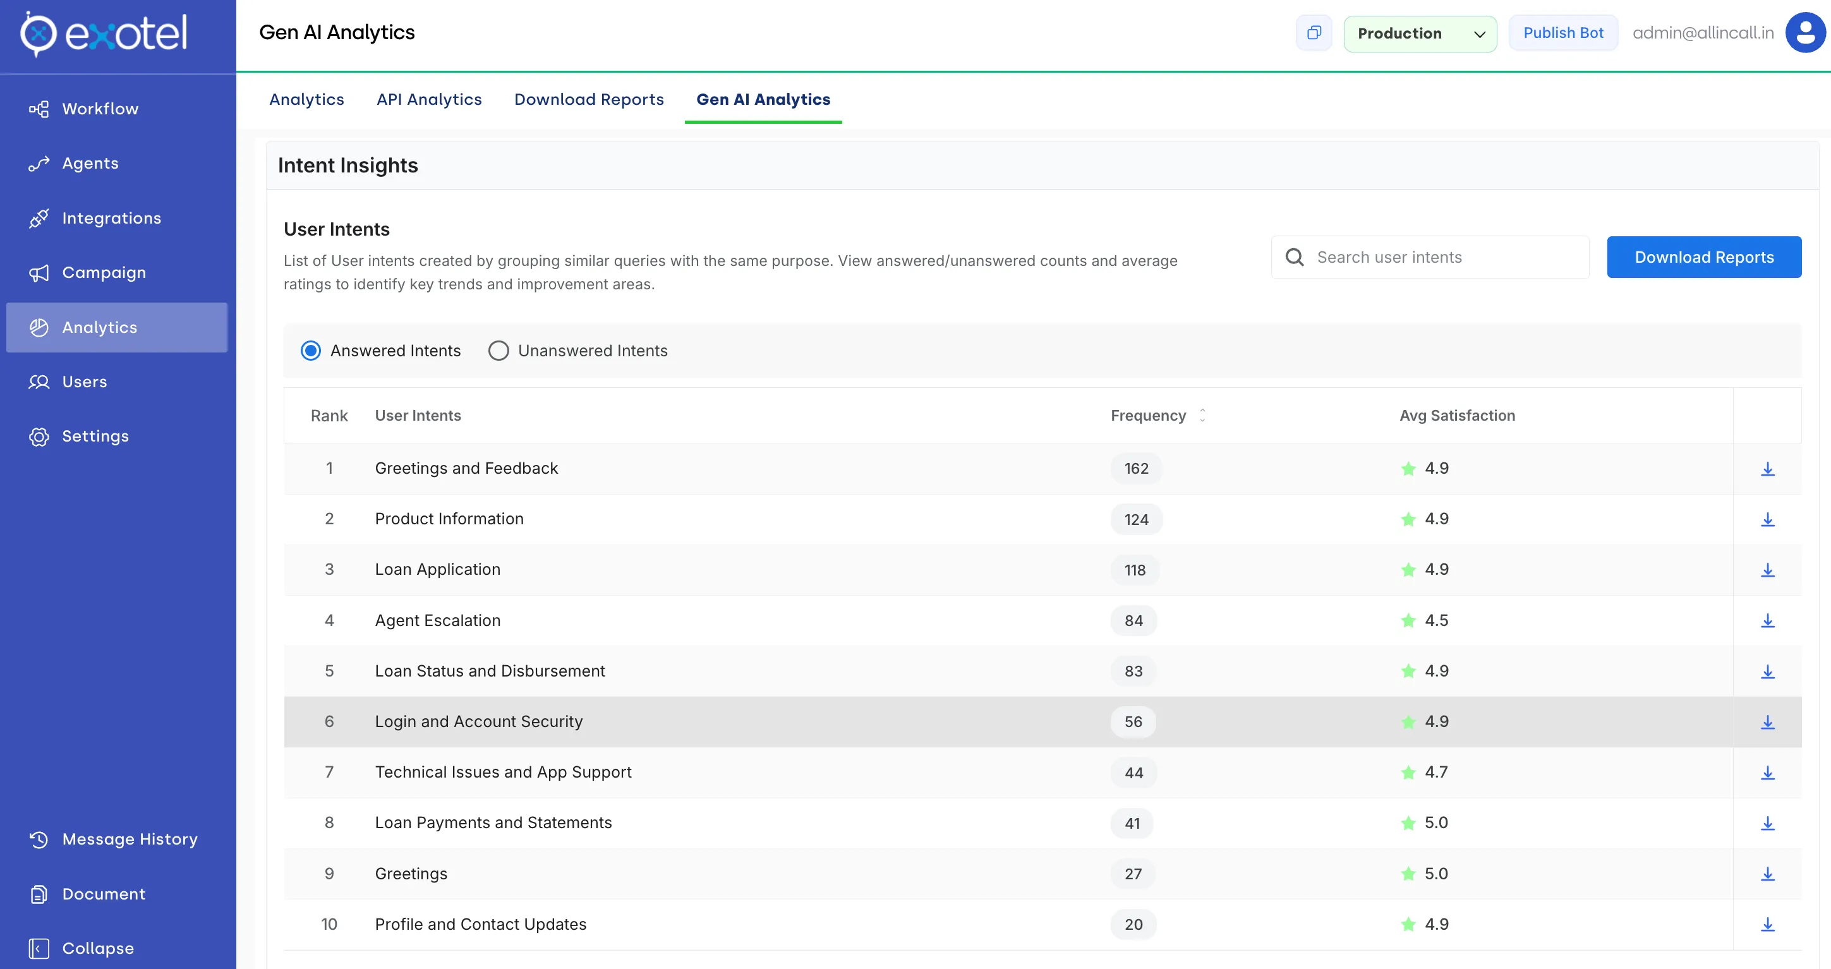Select Analytics in the sidebar
Screen dimensions: 1831x969
(118, 327)
